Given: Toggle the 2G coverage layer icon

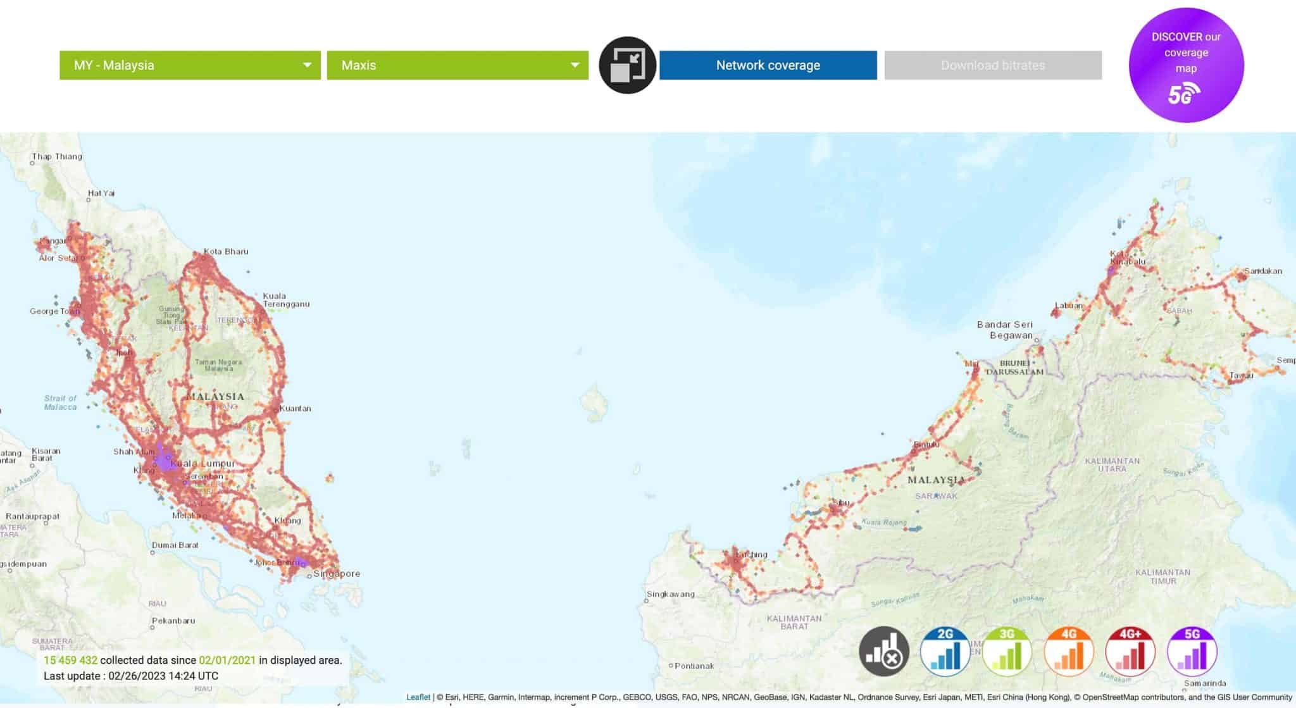Looking at the screenshot, I should (x=945, y=651).
